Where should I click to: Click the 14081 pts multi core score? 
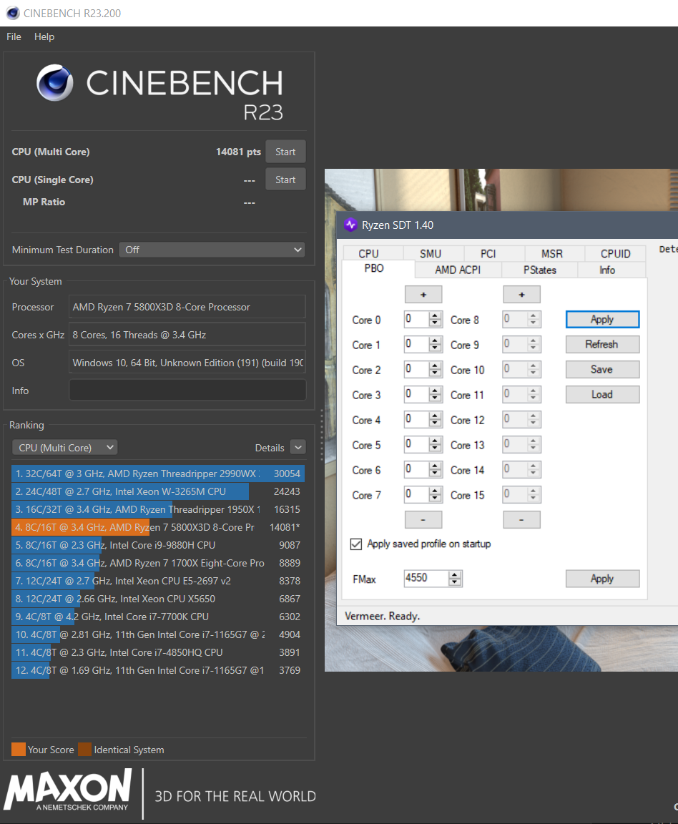point(238,152)
